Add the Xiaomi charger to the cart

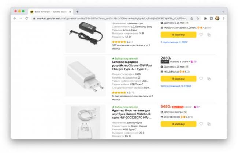click(178, 79)
